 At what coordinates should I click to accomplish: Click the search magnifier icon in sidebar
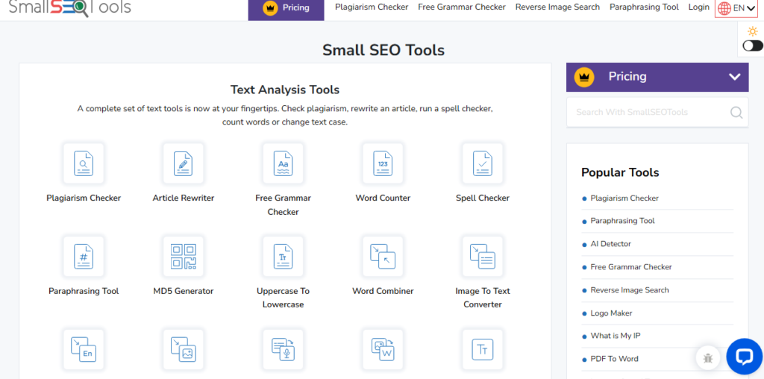pyautogui.click(x=736, y=113)
